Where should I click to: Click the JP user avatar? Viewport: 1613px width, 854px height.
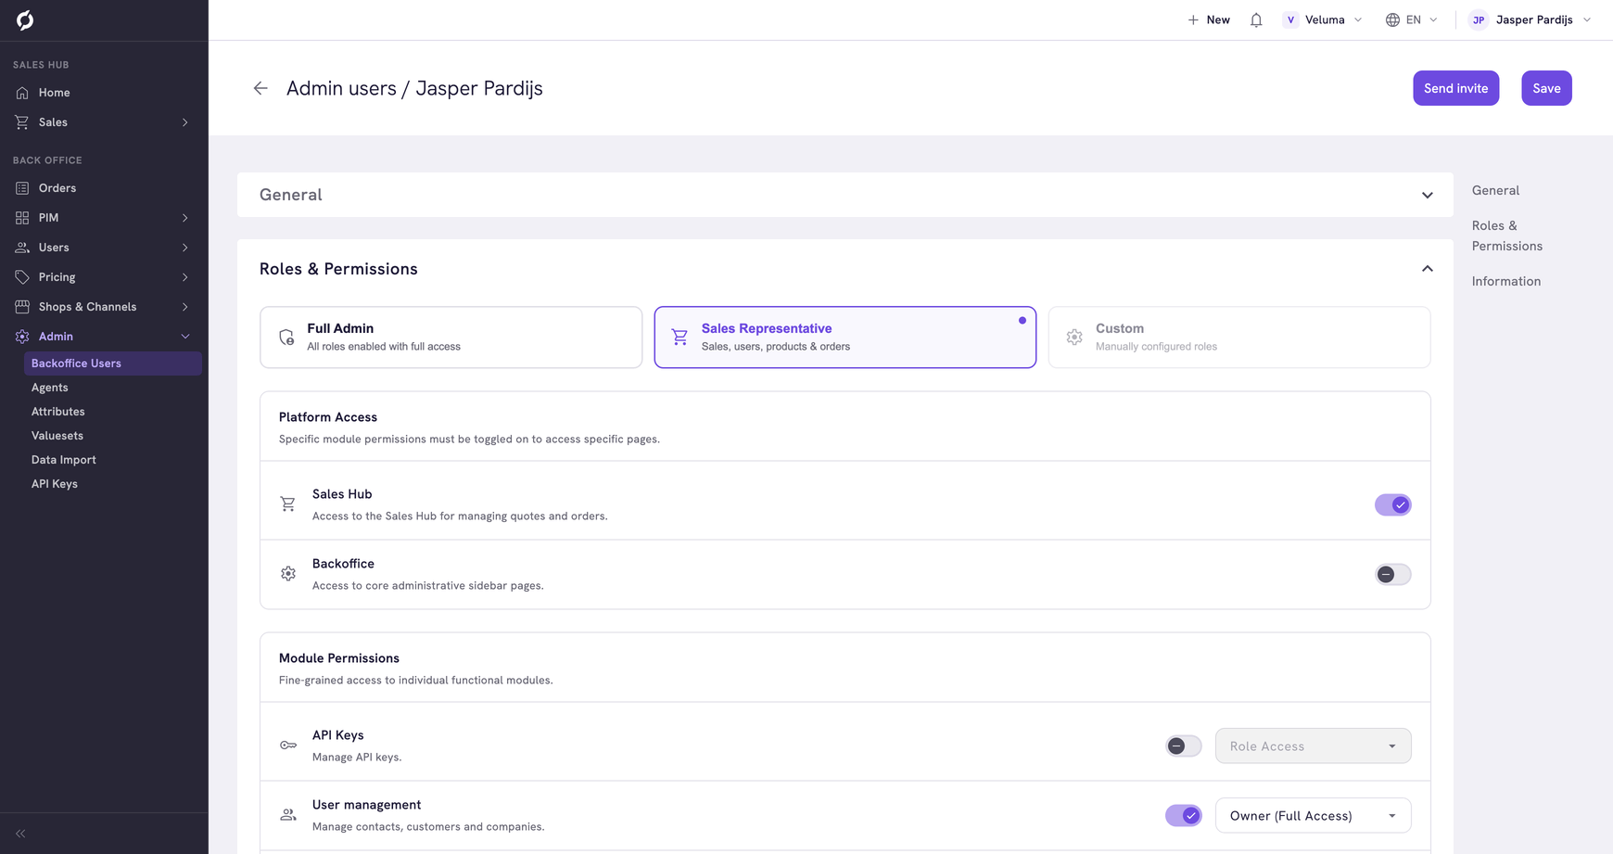1479,19
